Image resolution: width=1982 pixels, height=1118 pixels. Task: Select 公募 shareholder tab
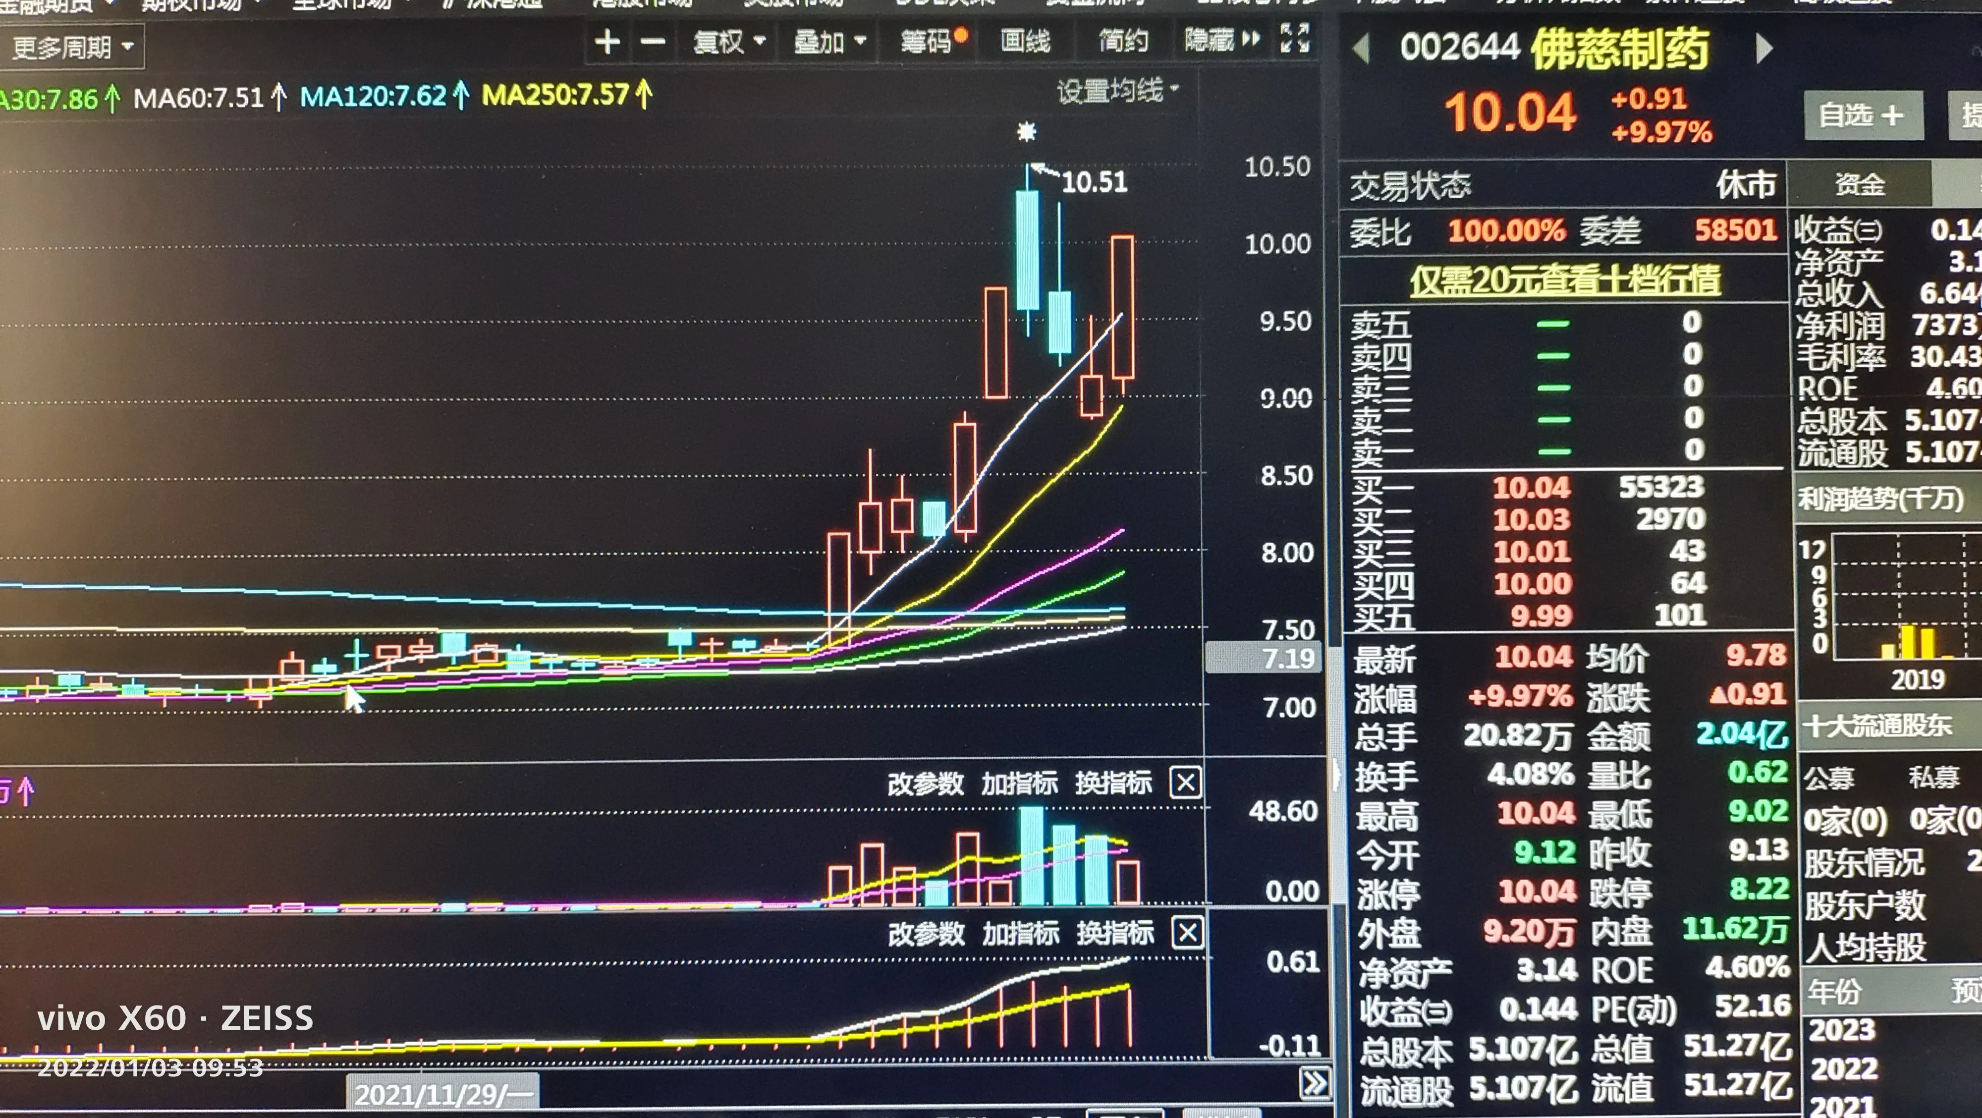click(1829, 778)
